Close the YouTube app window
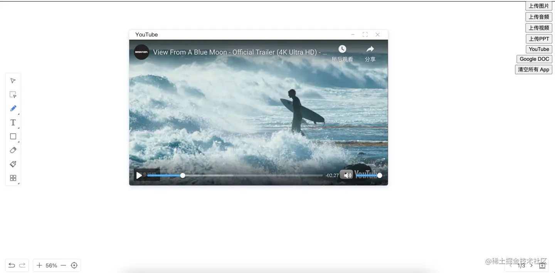 coord(378,35)
